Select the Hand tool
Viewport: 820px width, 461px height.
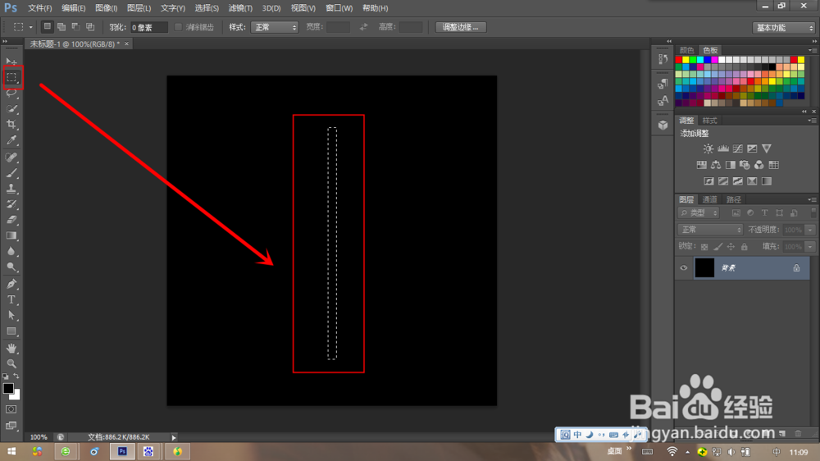click(x=11, y=348)
